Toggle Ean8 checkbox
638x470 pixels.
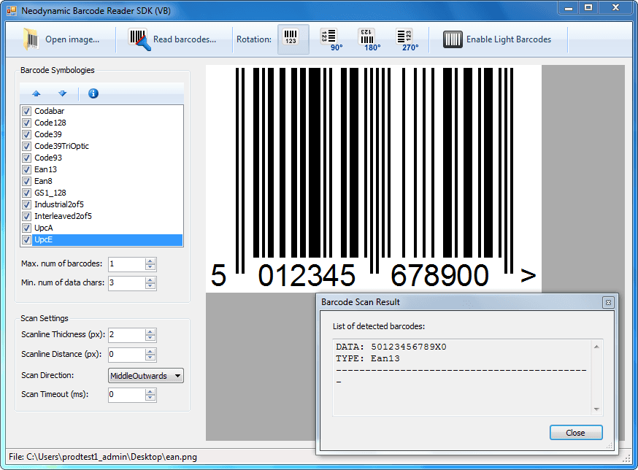27,181
